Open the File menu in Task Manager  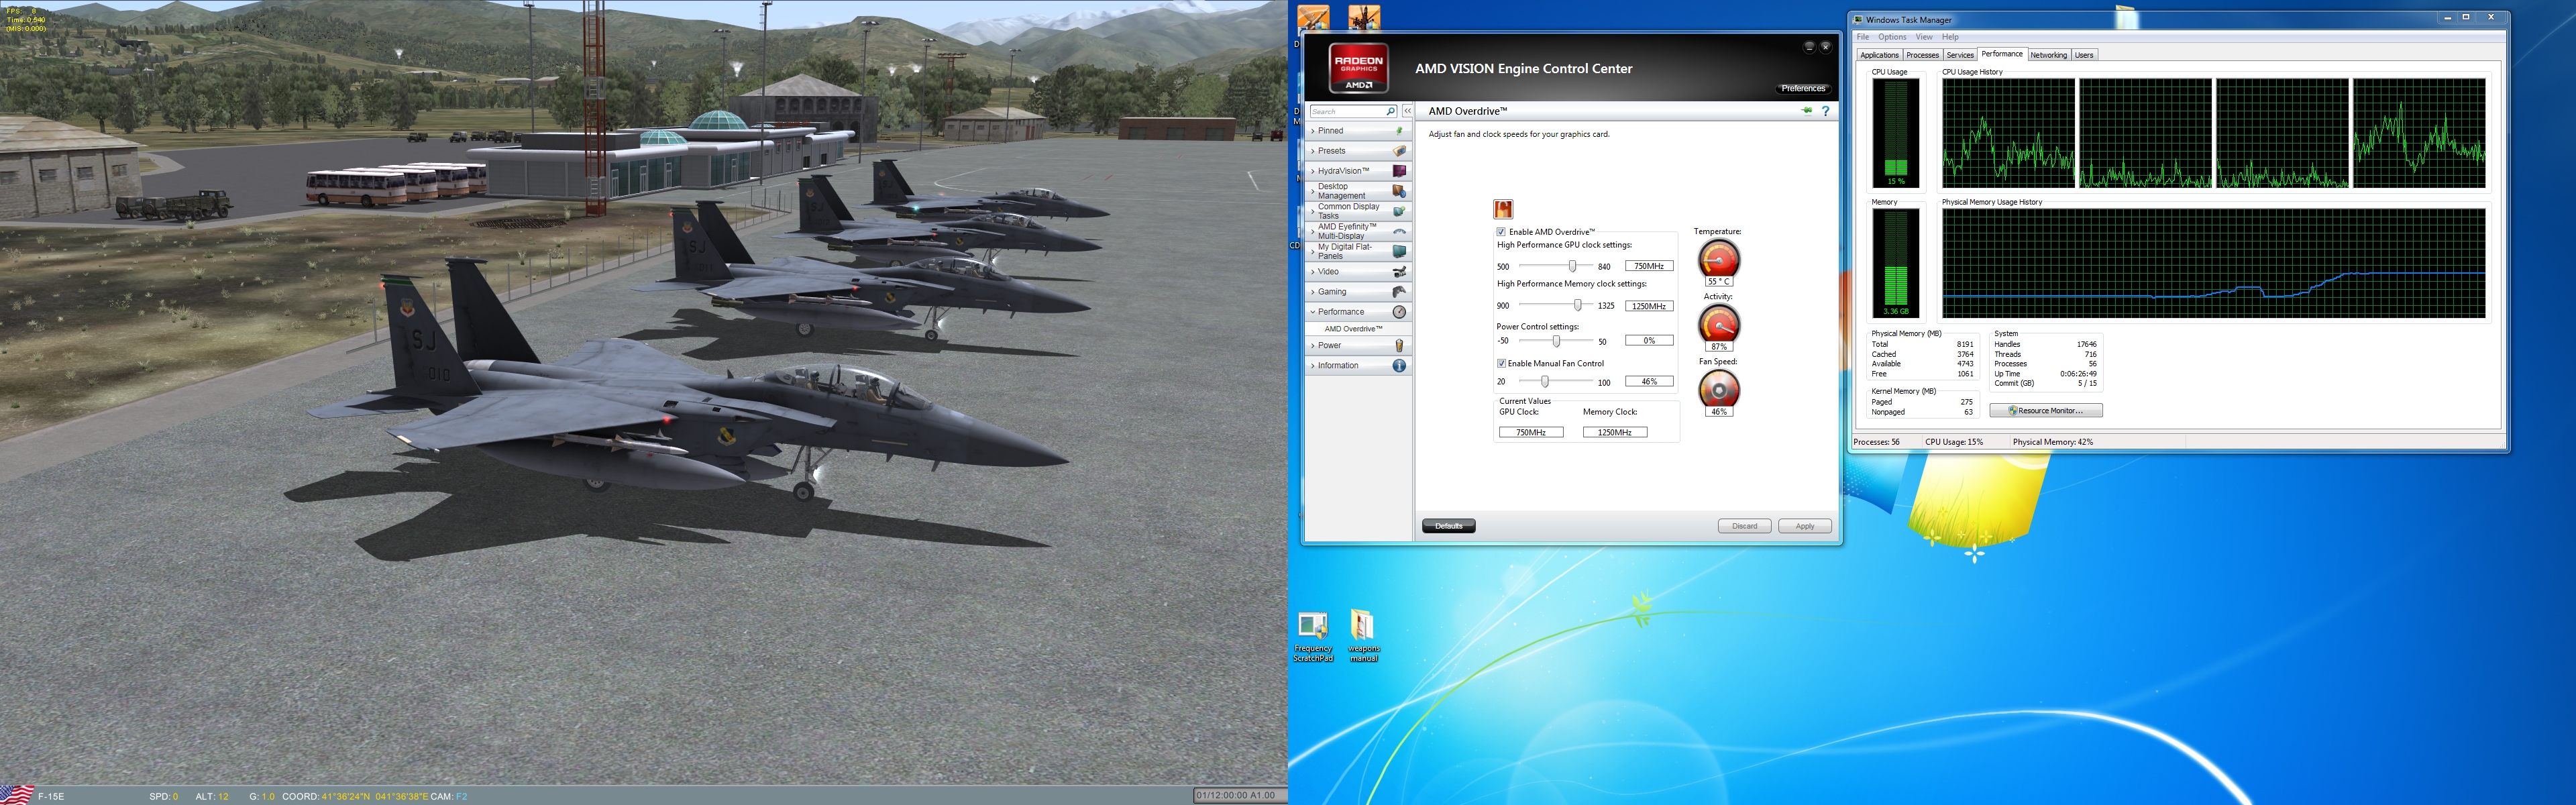1863,37
